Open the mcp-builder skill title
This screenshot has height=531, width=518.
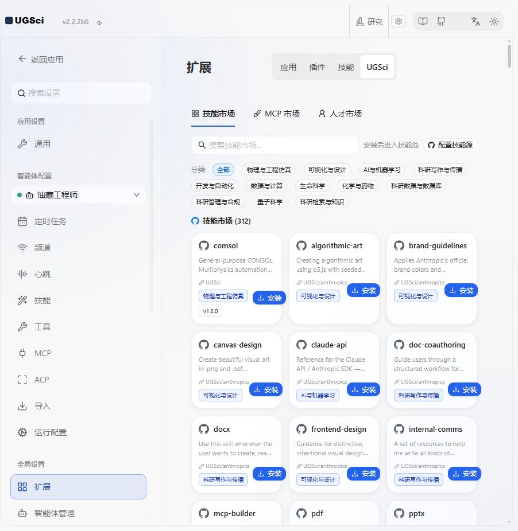click(234, 513)
